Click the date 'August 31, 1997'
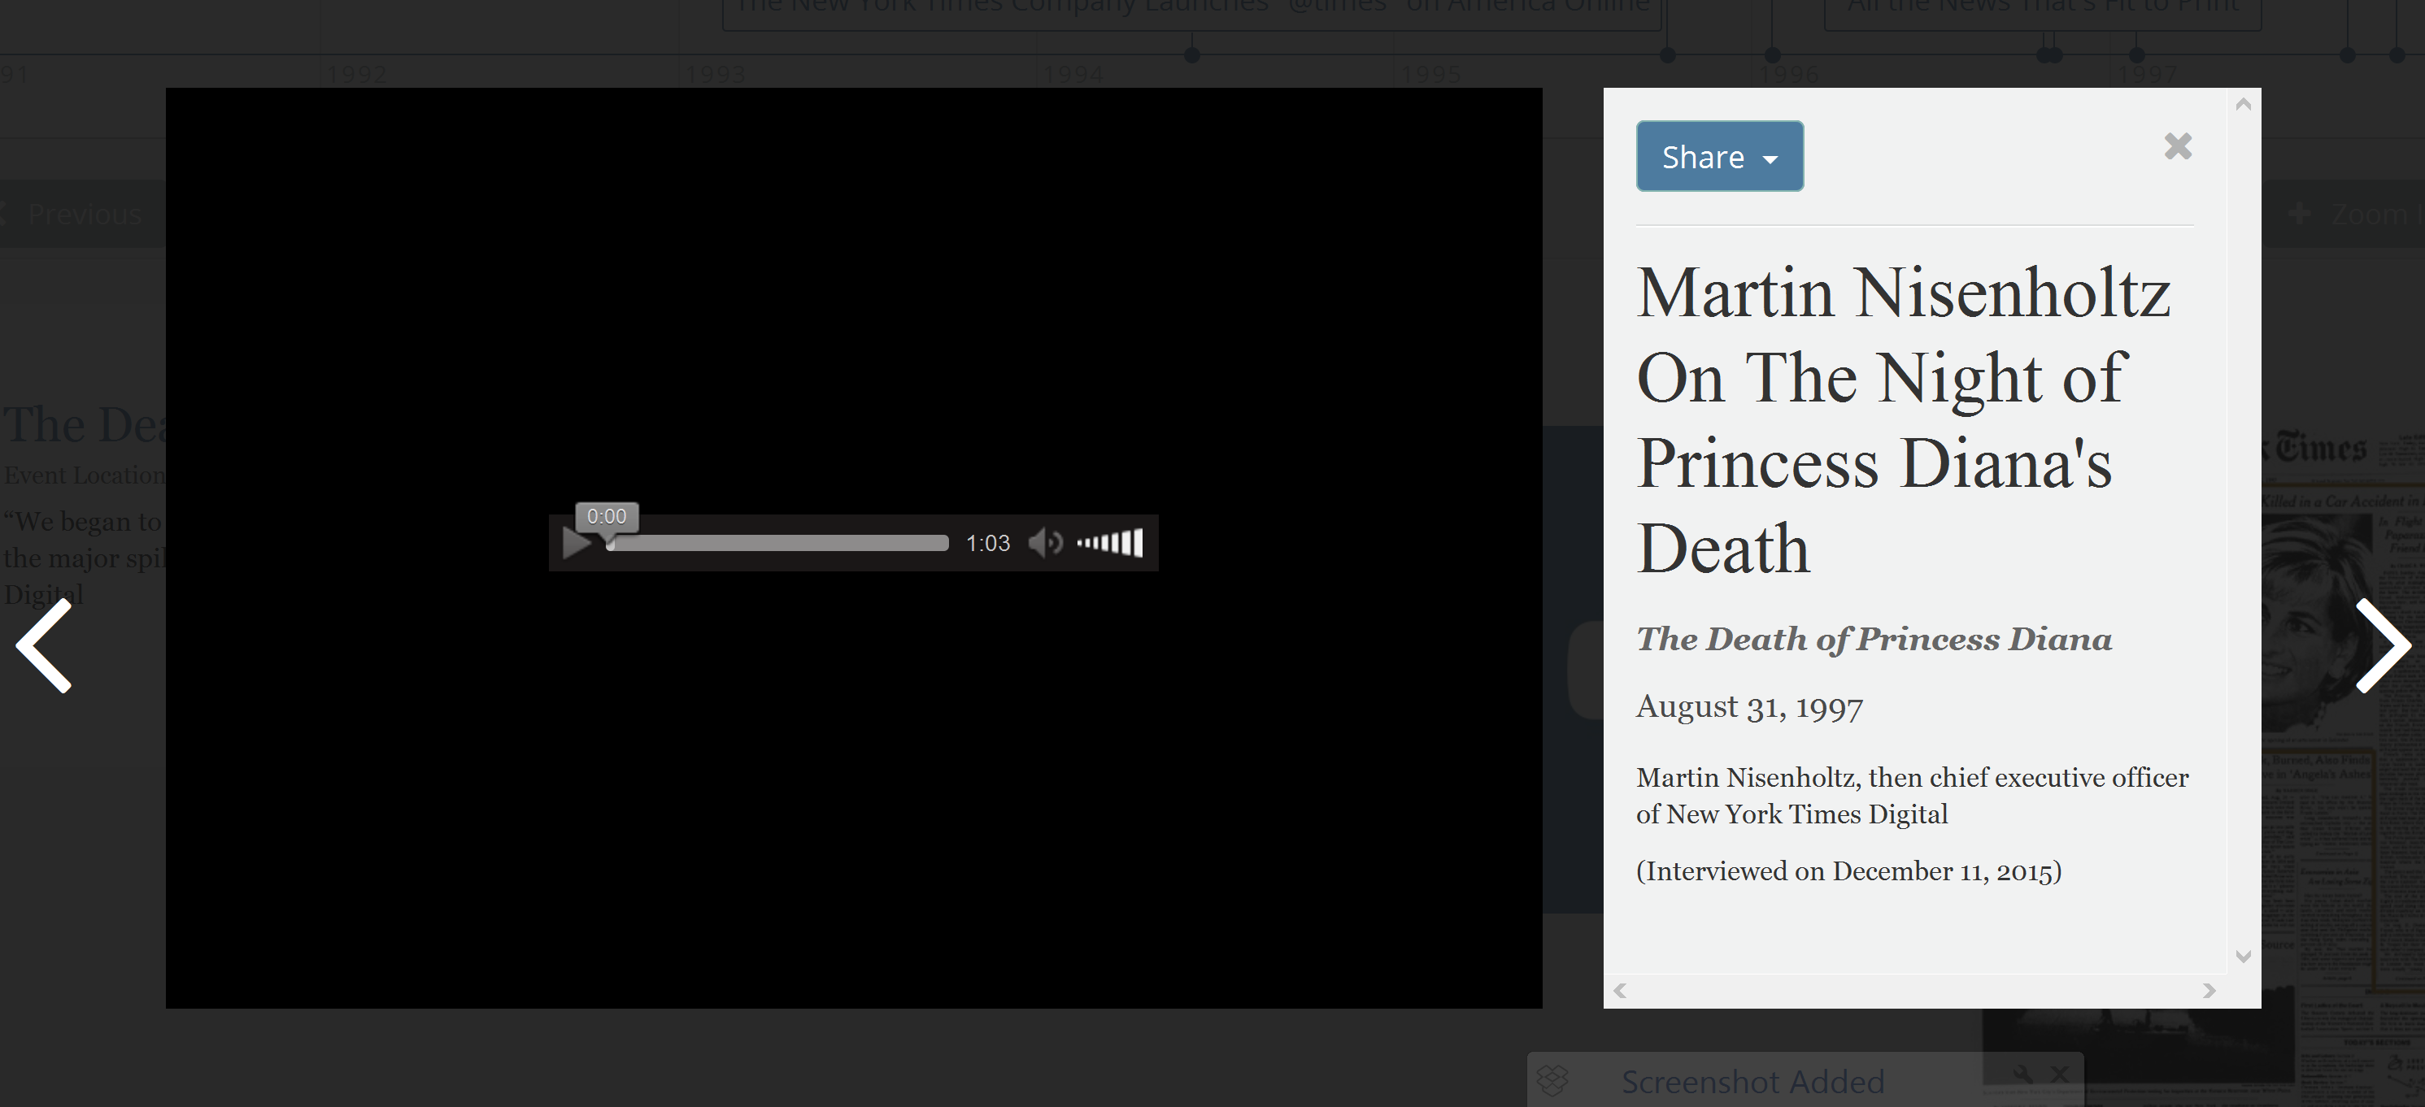Viewport: 2425px width, 1107px height. pos(1749,706)
